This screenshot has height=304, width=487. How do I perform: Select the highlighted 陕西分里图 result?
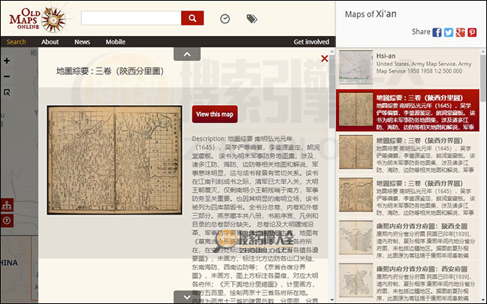pyautogui.click(x=408, y=110)
